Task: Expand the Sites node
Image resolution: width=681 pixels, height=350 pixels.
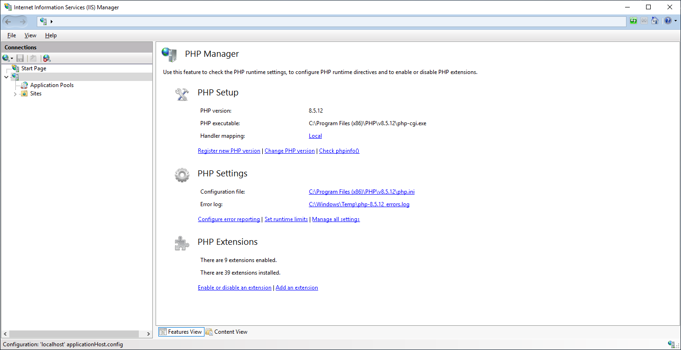Action: 15,94
